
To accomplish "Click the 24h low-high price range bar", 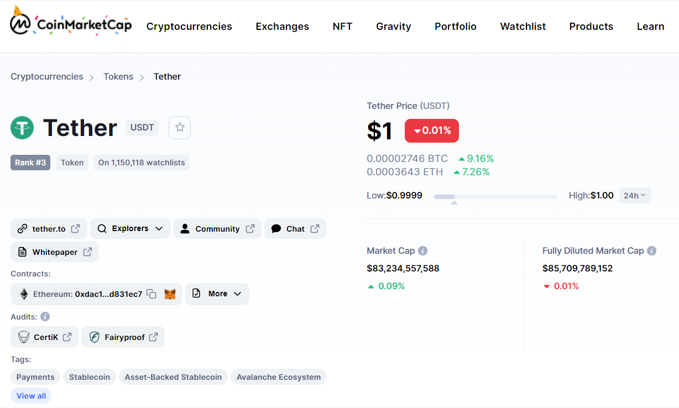I will click(x=495, y=196).
